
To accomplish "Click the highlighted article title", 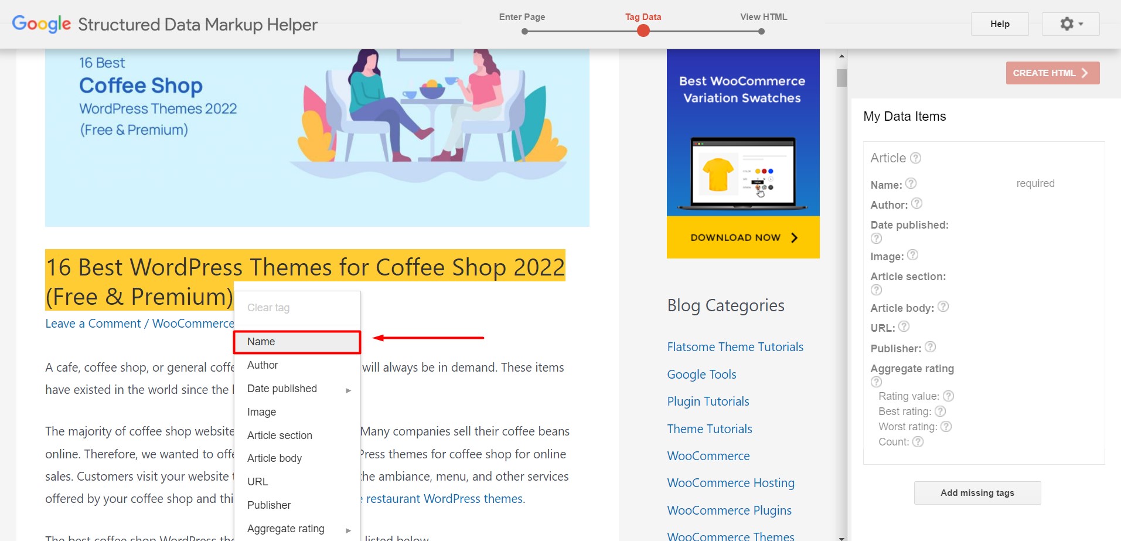I will 305,281.
